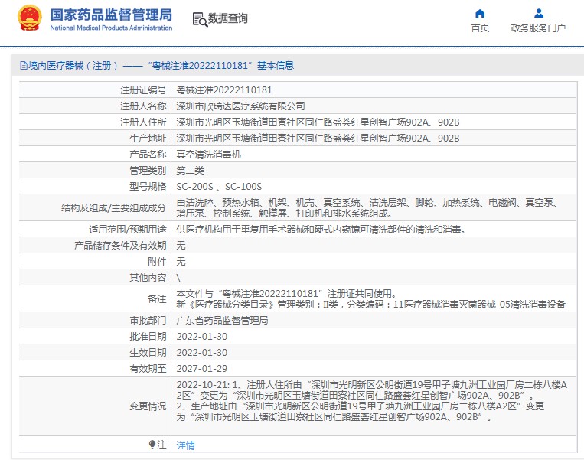Click the 第二类 management class value
The width and height of the screenshot is (584, 460).
tap(190, 171)
